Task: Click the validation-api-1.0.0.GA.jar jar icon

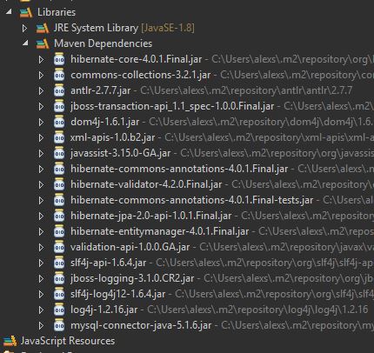Action: (x=59, y=247)
